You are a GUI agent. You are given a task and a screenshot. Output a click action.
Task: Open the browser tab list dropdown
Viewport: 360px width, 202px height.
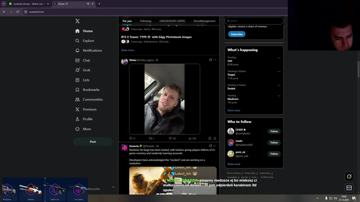[x=4, y=4]
